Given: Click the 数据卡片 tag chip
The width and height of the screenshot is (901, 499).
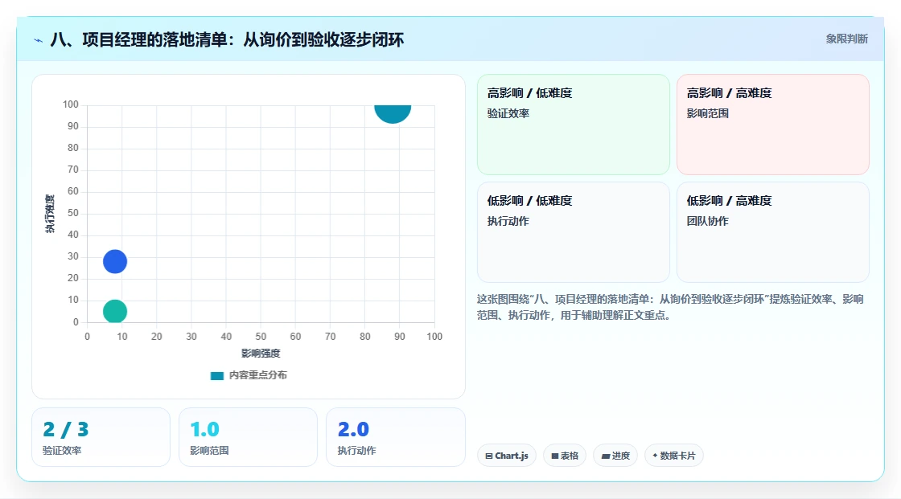Looking at the screenshot, I should (674, 456).
